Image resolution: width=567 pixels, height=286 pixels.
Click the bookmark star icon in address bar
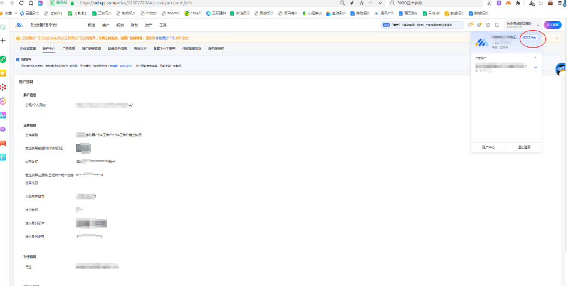(361, 3)
